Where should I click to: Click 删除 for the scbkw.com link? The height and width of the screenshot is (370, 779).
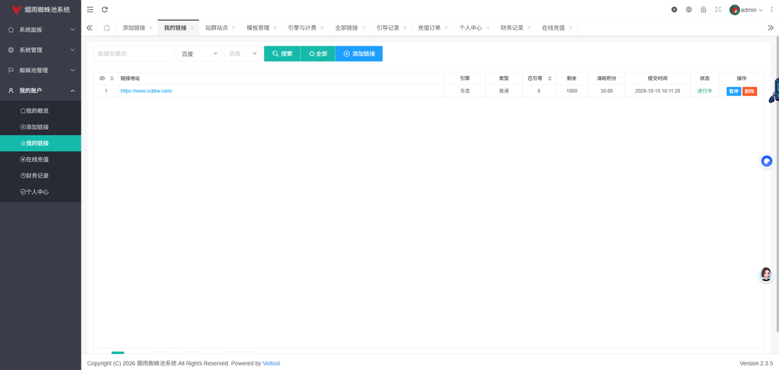click(x=749, y=91)
